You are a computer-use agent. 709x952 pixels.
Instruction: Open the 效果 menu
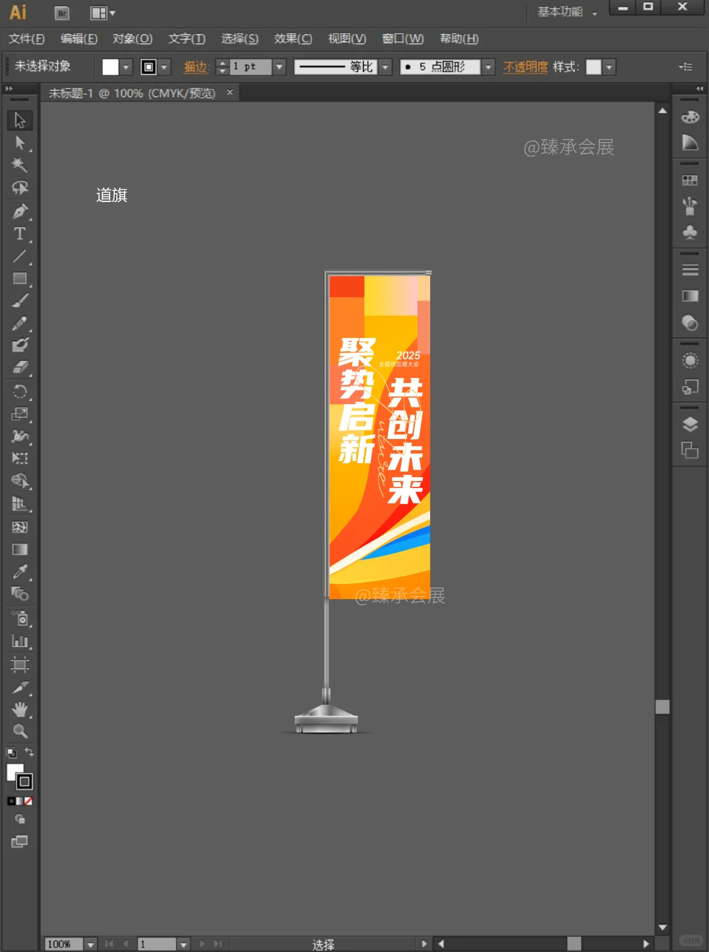(x=292, y=39)
